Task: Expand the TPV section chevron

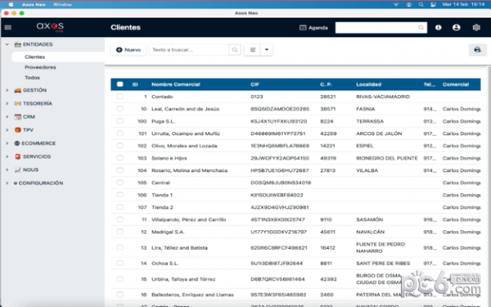Action: [7, 130]
